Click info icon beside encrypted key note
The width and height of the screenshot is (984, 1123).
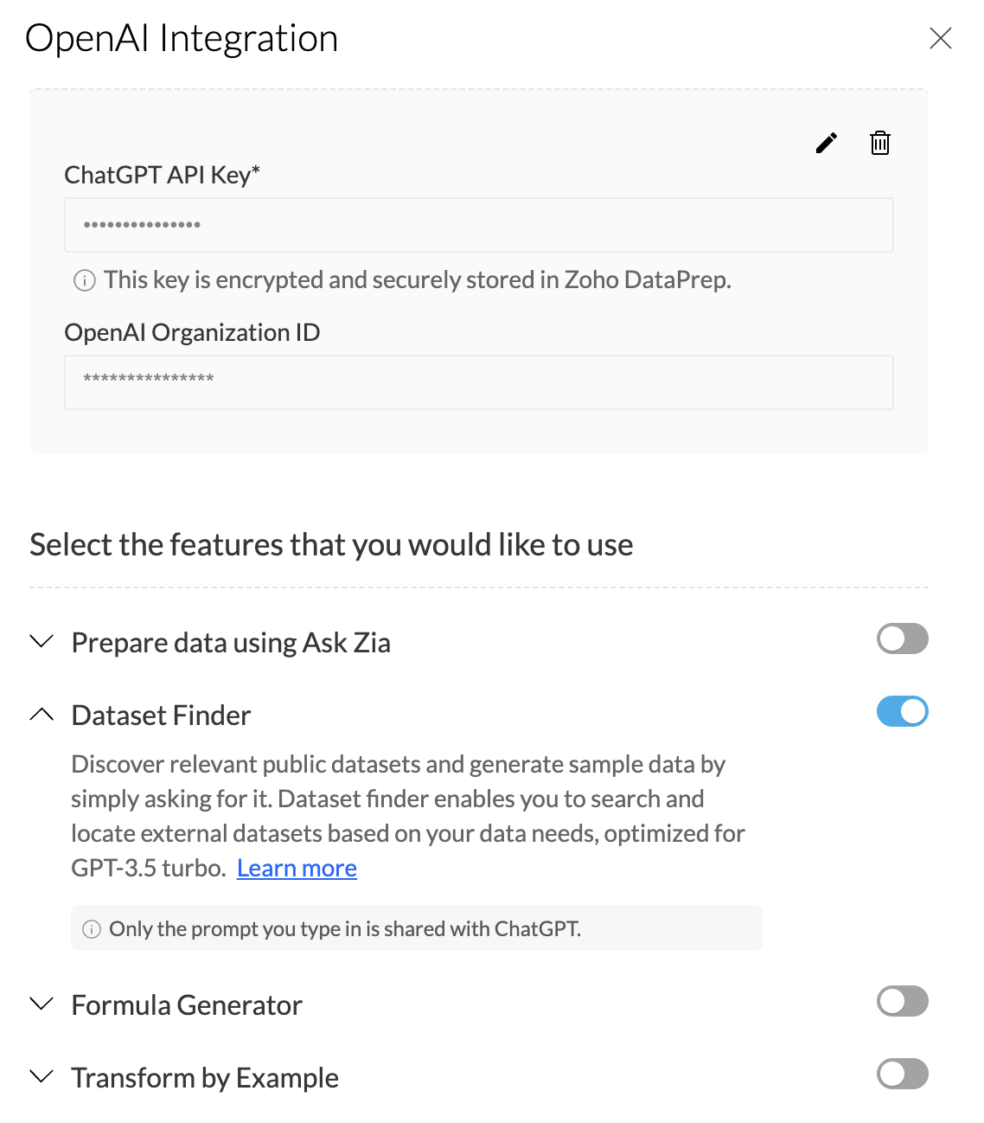[85, 280]
